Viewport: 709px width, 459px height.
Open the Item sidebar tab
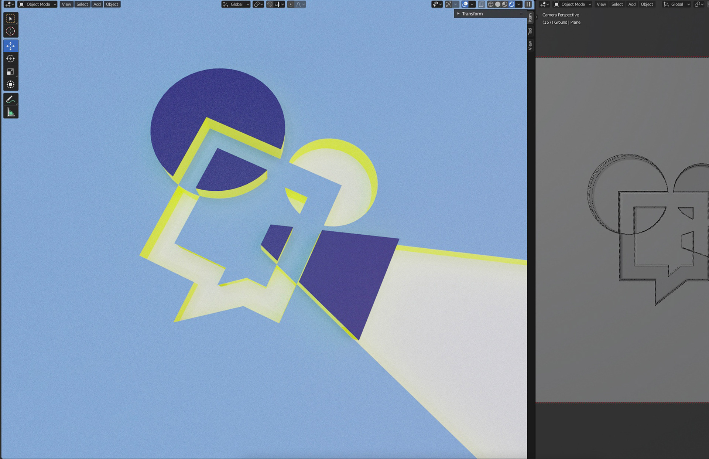[530, 17]
